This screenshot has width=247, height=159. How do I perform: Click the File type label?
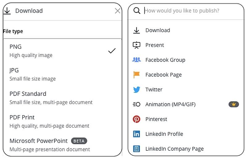pyautogui.click(x=13, y=31)
